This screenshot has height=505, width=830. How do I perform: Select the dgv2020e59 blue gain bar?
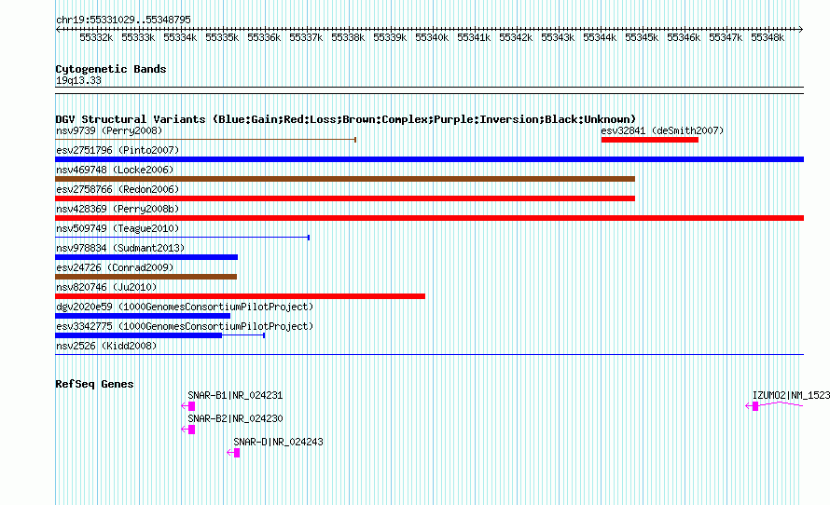click(143, 316)
